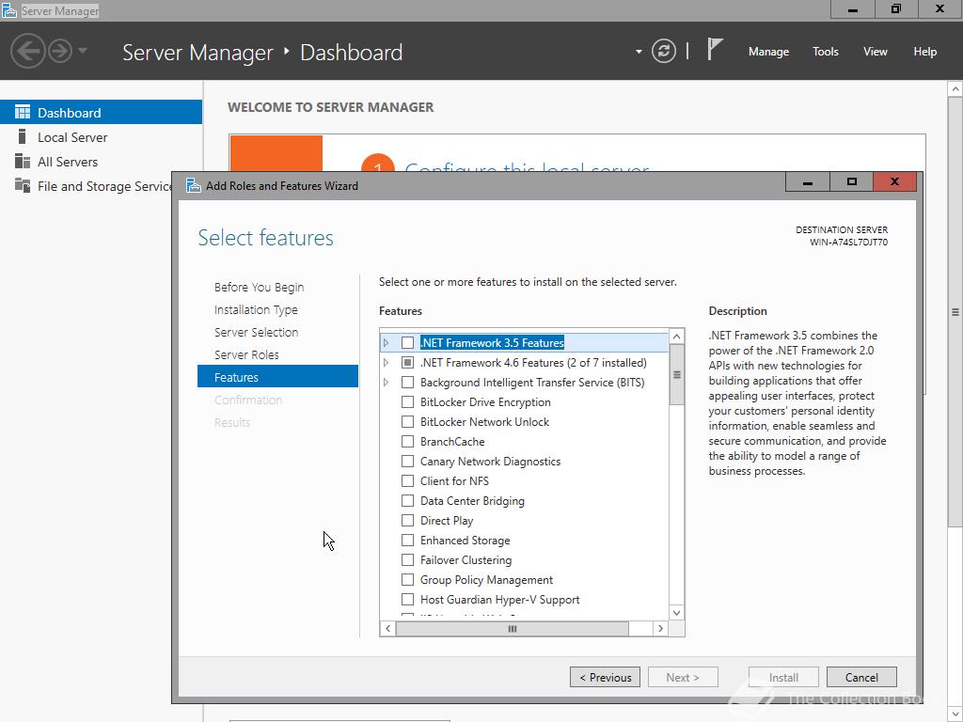Click Direct Play feature name text
Viewport: 963px width, 722px height.
[x=447, y=521]
